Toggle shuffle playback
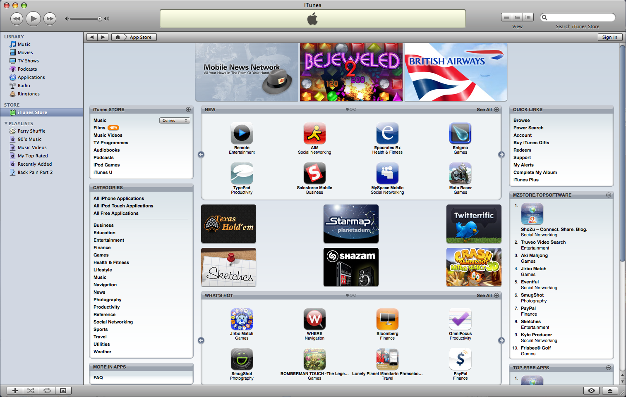This screenshot has width=626, height=397. pyautogui.click(x=31, y=390)
